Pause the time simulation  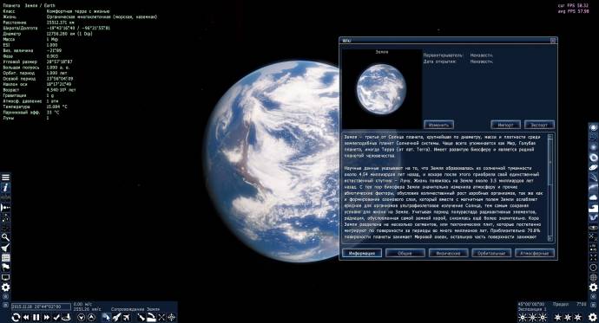point(36,317)
